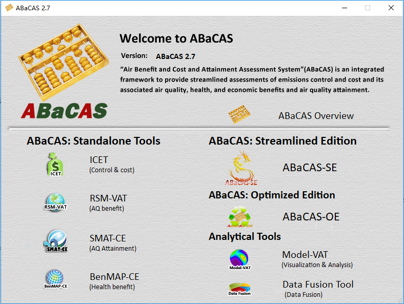Open the ABaCAS-OE text link

coord(311,217)
